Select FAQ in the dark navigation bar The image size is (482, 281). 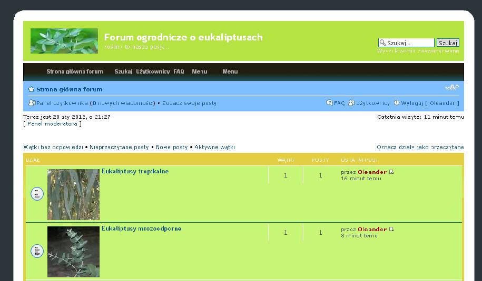coord(179,71)
